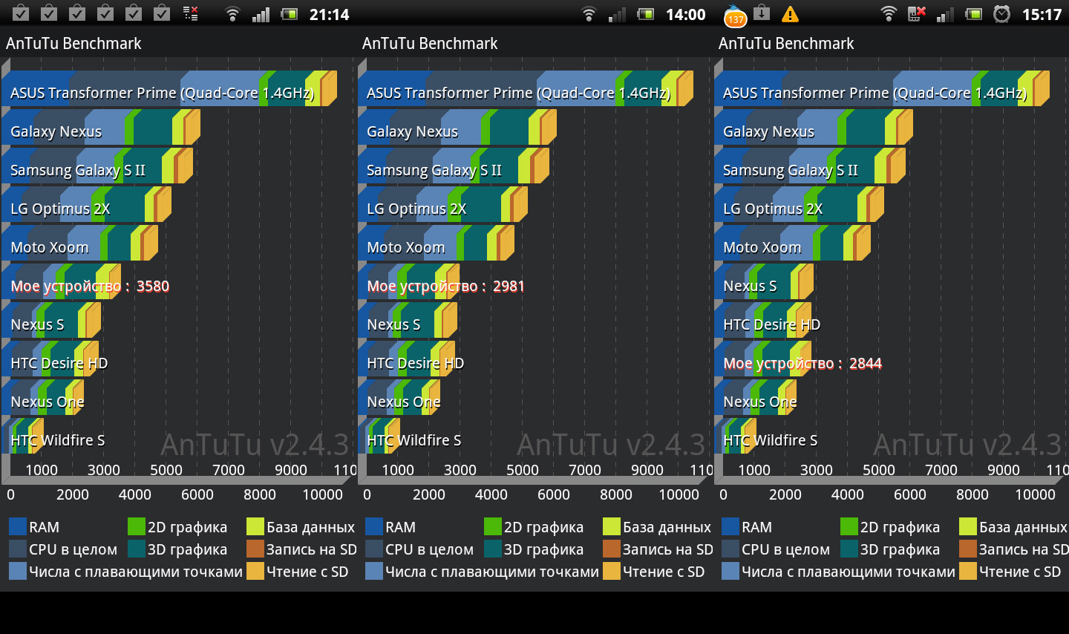The image size is (1069, 634).
Task: Click the Запись на SD swatch in the 3580-score legend
Action: tap(255, 549)
